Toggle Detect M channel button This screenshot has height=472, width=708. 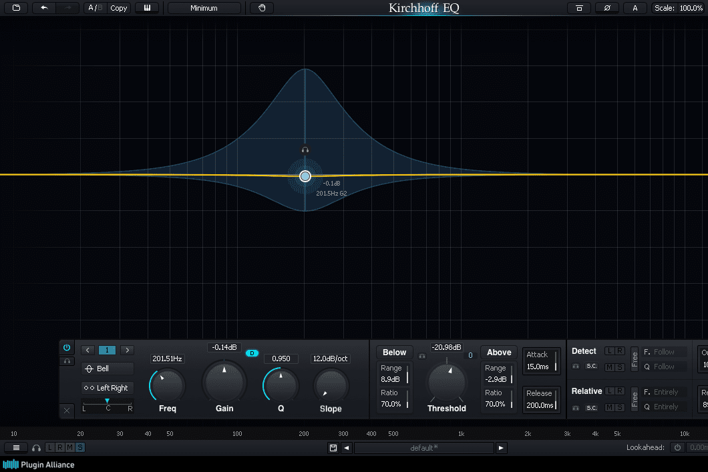point(610,367)
